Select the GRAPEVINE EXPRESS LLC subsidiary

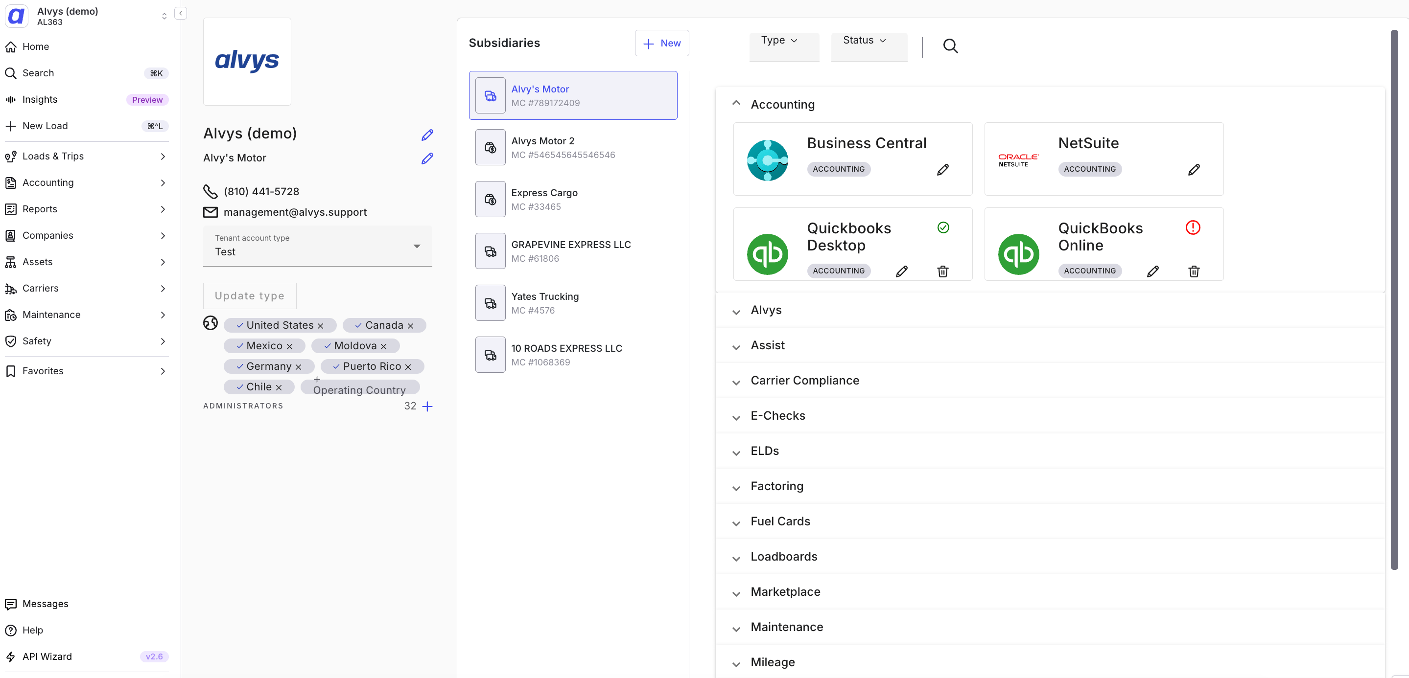tap(573, 251)
